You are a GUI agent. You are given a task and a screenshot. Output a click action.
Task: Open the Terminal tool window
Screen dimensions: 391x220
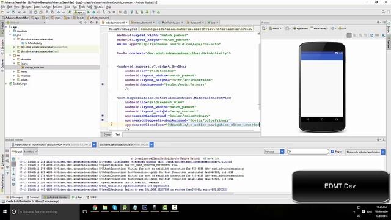tap(33, 197)
